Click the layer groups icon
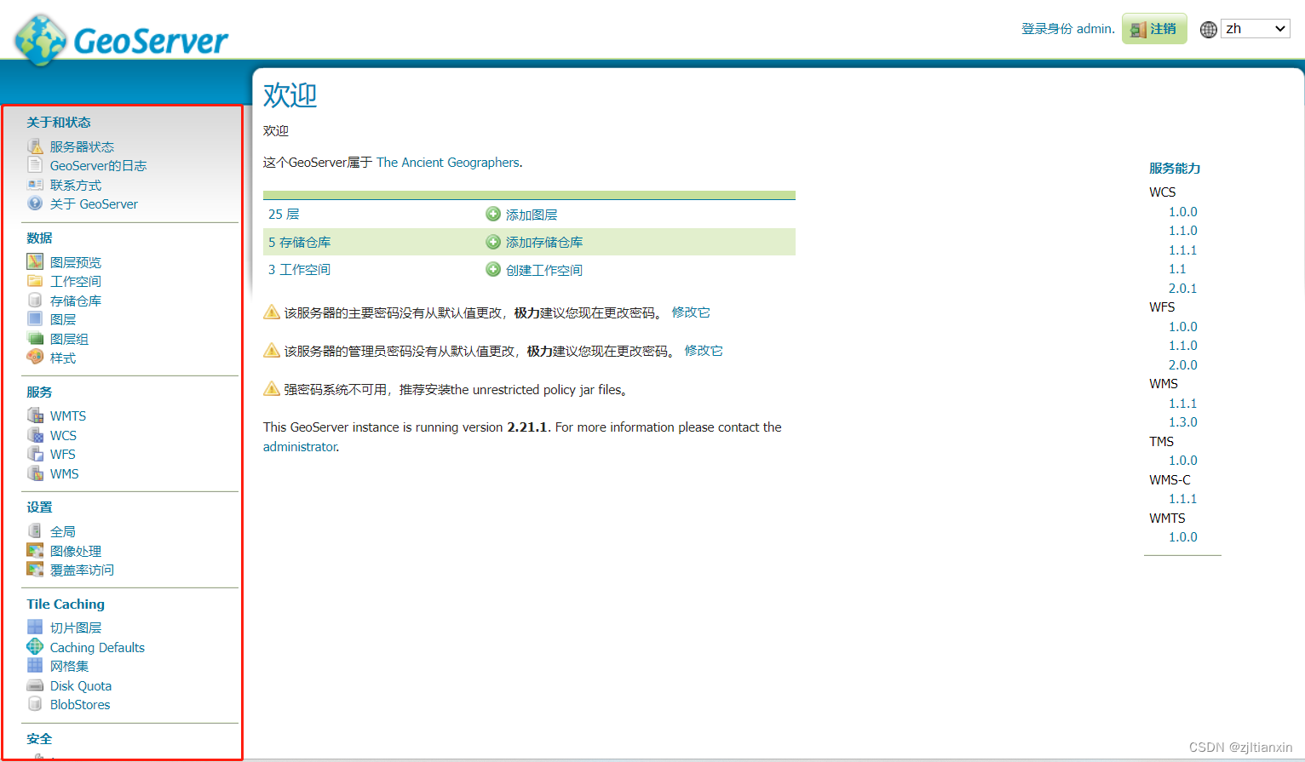This screenshot has width=1305, height=762. pos(35,339)
